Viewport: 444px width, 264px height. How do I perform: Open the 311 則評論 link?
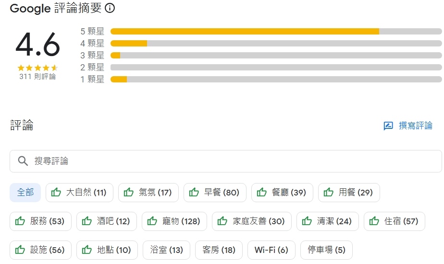[x=37, y=77]
